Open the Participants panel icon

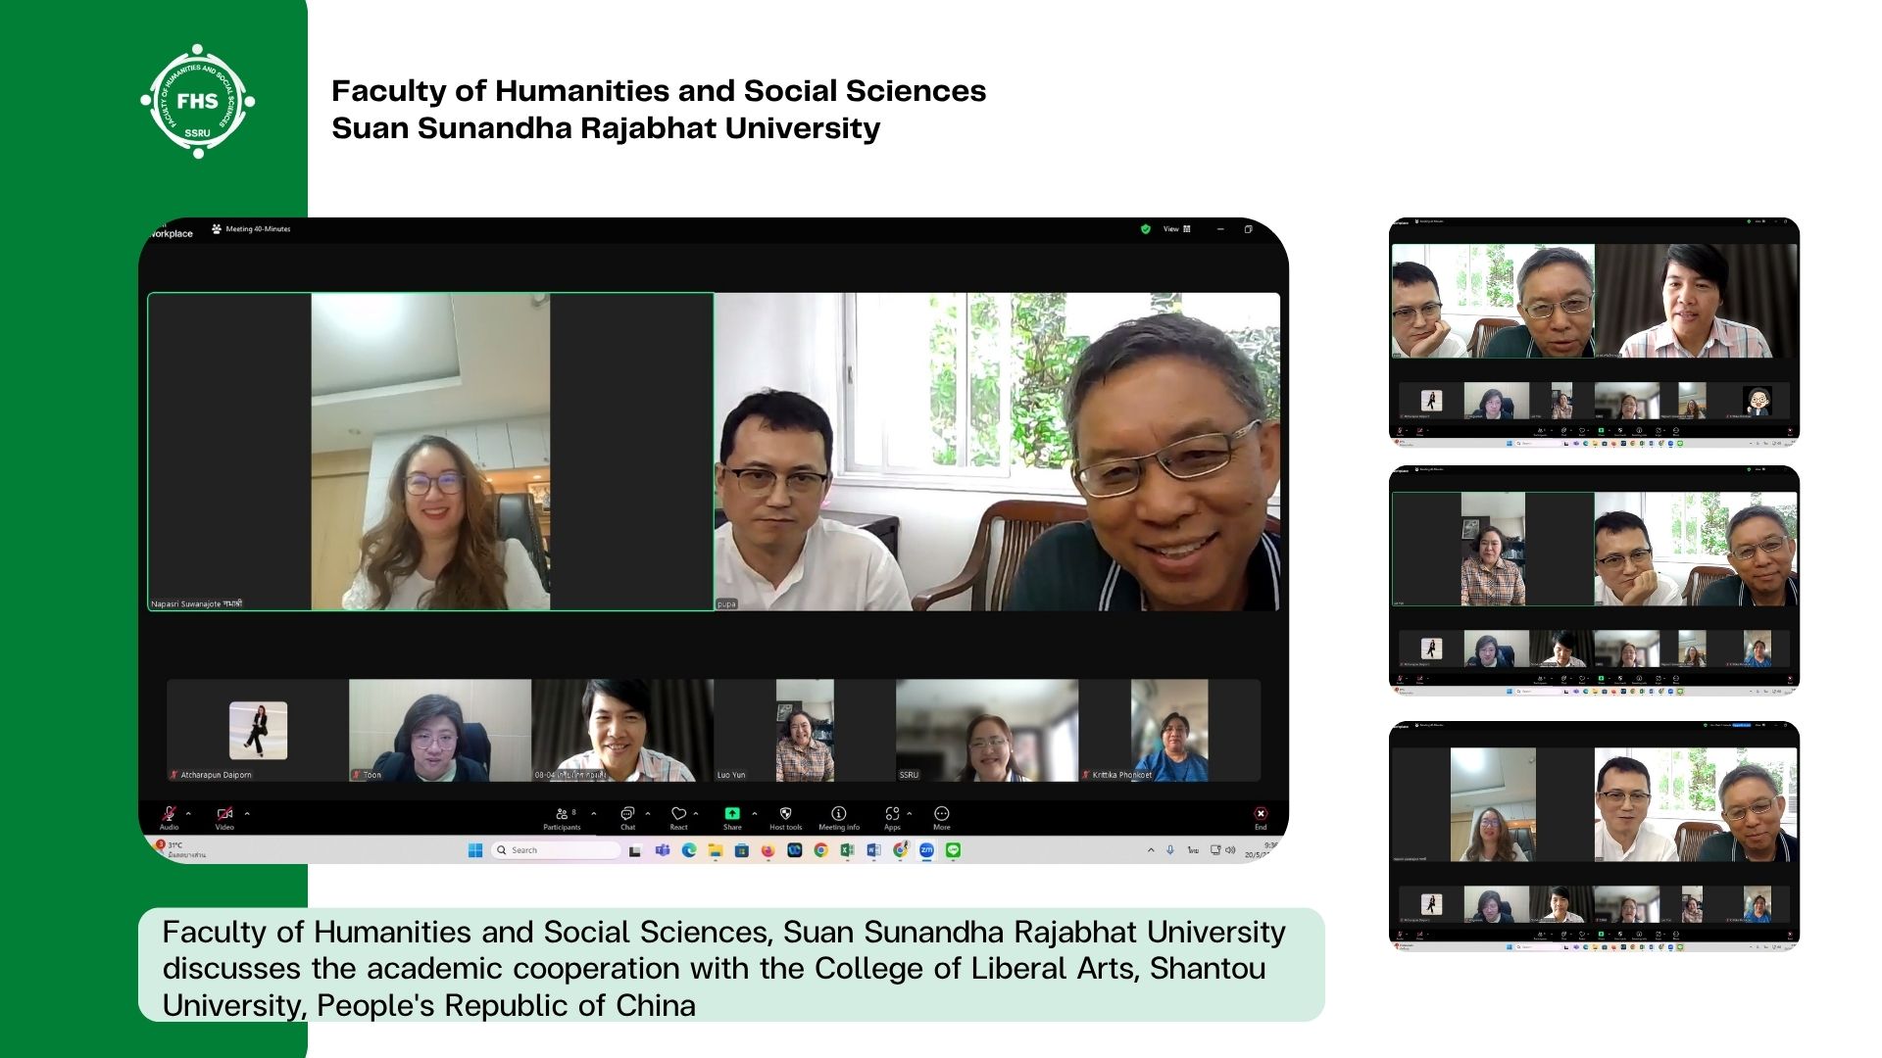pyautogui.click(x=563, y=814)
